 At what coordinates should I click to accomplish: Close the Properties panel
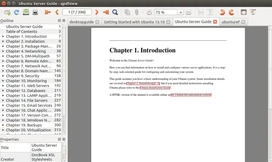click(x=64, y=139)
